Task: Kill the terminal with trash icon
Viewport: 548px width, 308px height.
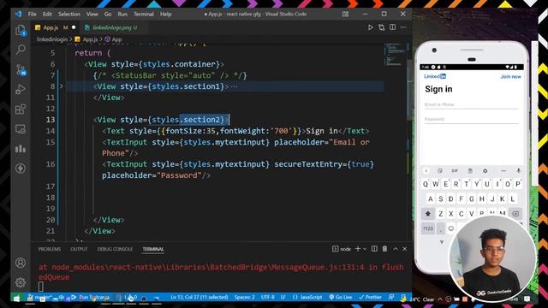Action: coord(384,249)
